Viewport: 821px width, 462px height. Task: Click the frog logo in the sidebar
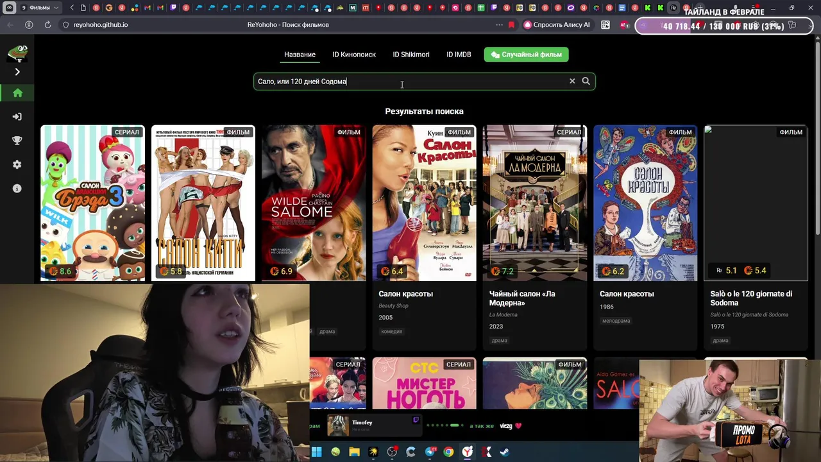tap(17, 53)
